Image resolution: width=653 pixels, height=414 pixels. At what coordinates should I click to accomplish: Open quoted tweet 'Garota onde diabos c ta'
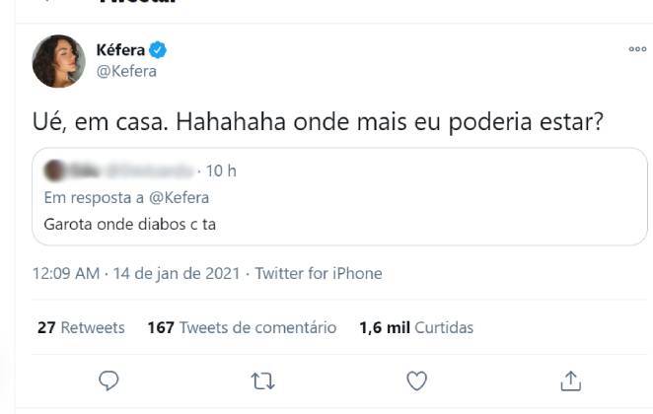(x=130, y=224)
